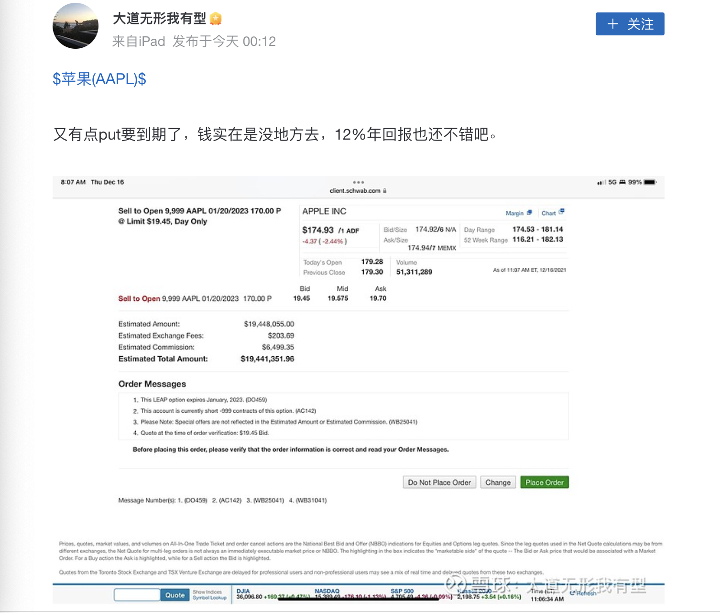The width and height of the screenshot is (720, 613).
Task: Open the Chart link
Action: click(548, 213)
